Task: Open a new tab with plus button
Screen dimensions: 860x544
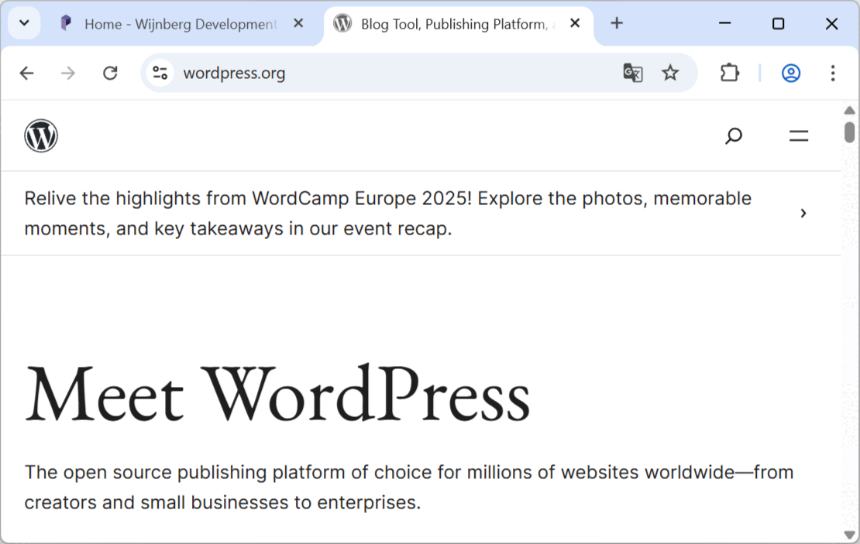Action: [617, 23]
